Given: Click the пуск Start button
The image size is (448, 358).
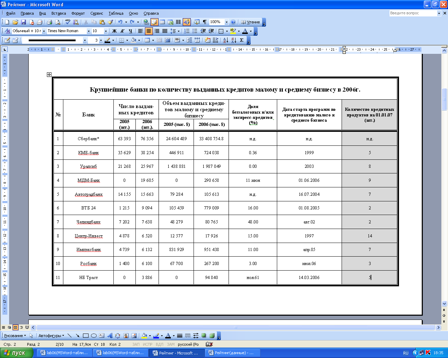Looking at the screenshot, I should coord(17,353).
